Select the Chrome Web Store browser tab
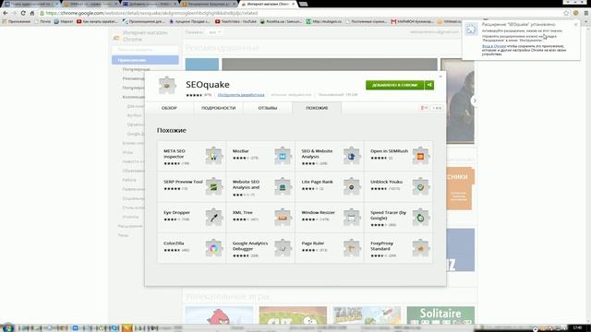 click(x=268, y=4)
